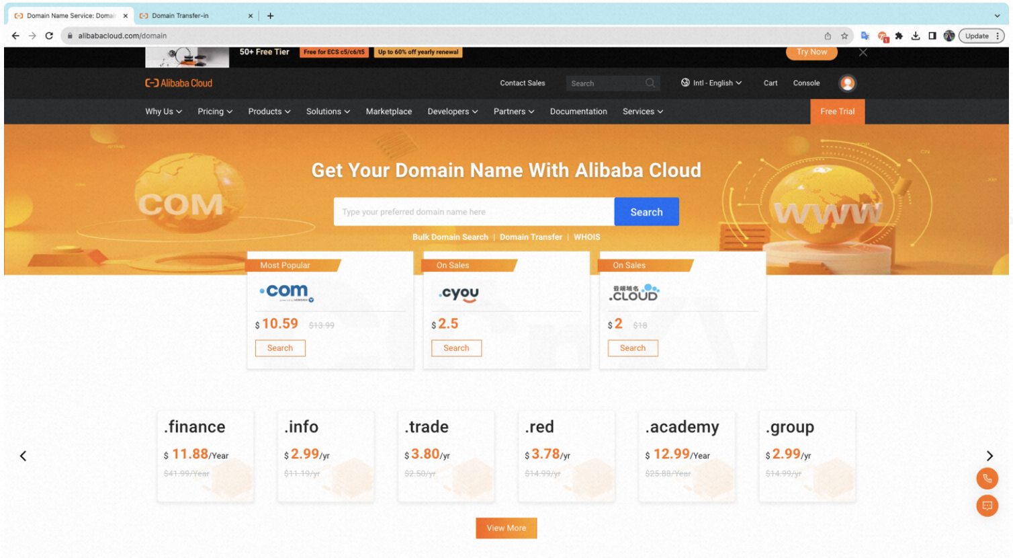Bookmark this page with star icon
The width and height of the screenshot is (1013, 558).
844,36
